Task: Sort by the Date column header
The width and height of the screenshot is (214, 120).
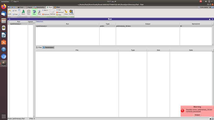Action: 191,50
